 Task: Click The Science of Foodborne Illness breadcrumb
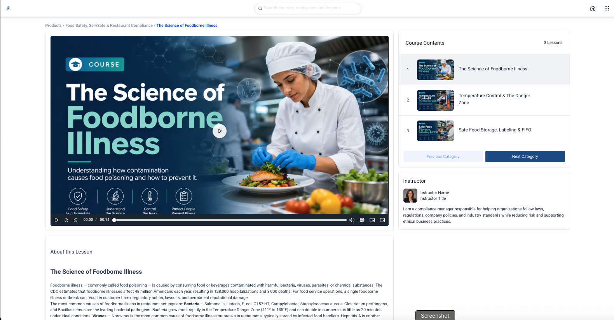coord(187,26)
